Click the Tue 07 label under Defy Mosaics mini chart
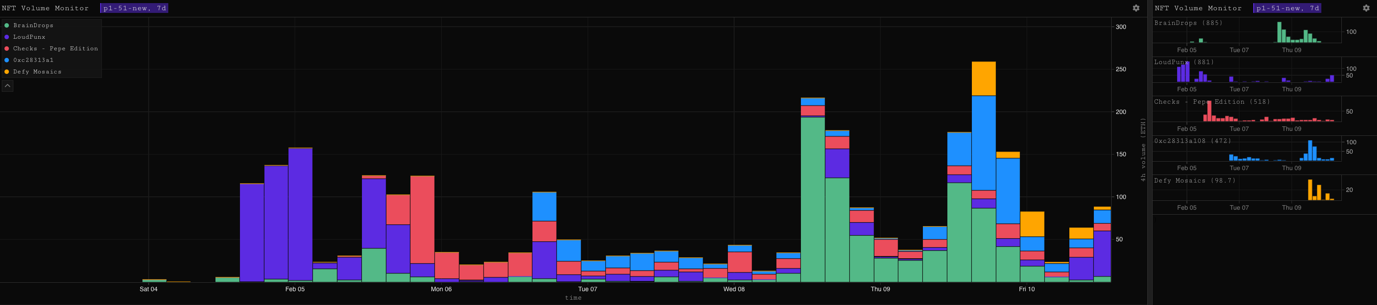The width and height of the screenshot is (1377, 305). (x=1239, y=208)
